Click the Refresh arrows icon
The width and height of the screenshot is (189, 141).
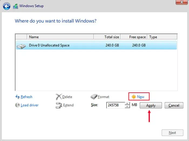18,97
